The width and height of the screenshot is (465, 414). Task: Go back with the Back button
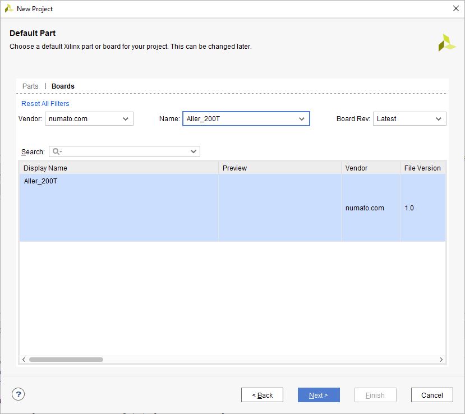(262, 395)
